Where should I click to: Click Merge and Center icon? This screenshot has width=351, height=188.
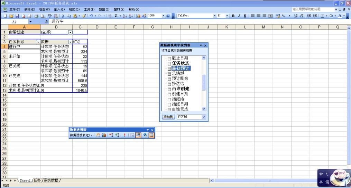(270, 16)
